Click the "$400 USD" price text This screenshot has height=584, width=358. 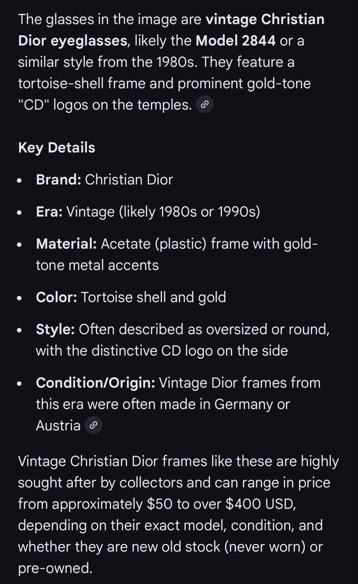(x=259, y=504)
